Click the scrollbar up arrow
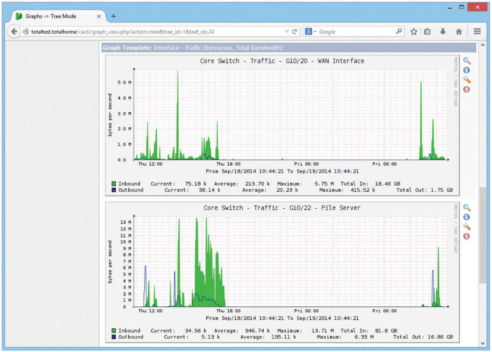Viewport: 492px width, 352px height. (483, 45)
